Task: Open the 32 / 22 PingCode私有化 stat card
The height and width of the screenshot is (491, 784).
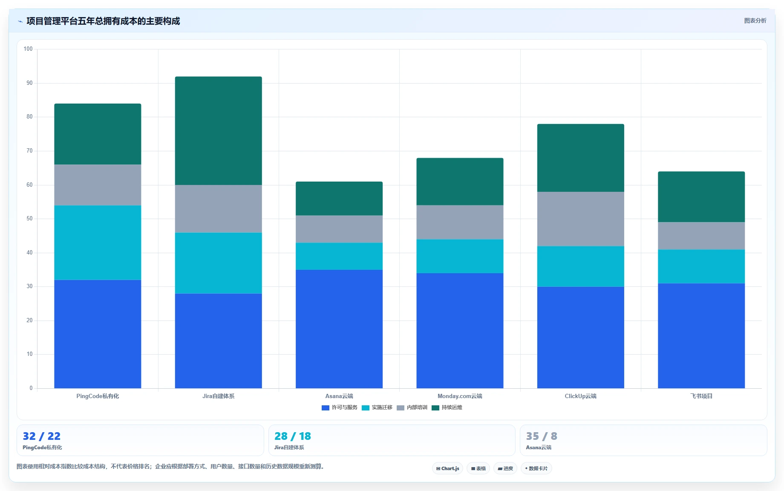Action: 140,440
